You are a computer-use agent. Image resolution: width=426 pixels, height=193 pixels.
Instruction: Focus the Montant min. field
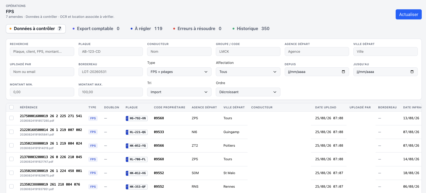pyautogui.click(x=42, y=92)
